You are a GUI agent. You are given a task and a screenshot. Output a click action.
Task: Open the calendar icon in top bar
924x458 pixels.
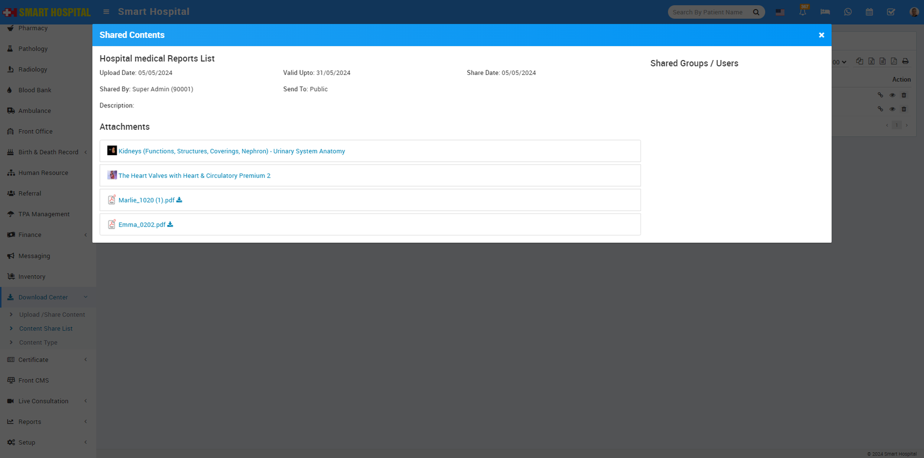pyautogui.click(x=869, y=12)
